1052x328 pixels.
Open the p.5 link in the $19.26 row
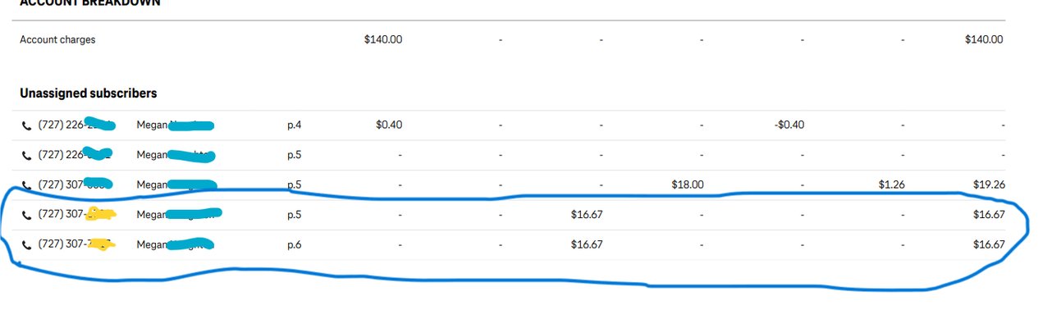tap(294, 184)
